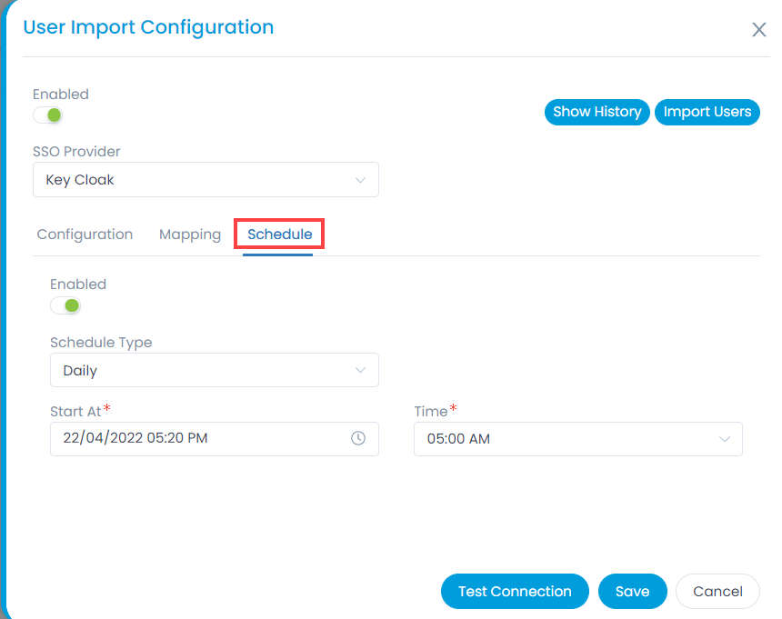Image resolution: width=782 pixels, height=619 pixels.
Task: Open the Time 05:00 AM dropdown
Action: pyautogui.click(x=578, y=439)
